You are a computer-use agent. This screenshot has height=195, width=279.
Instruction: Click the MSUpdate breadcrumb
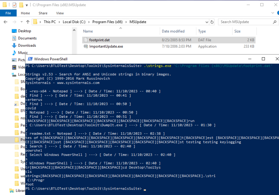138,22
